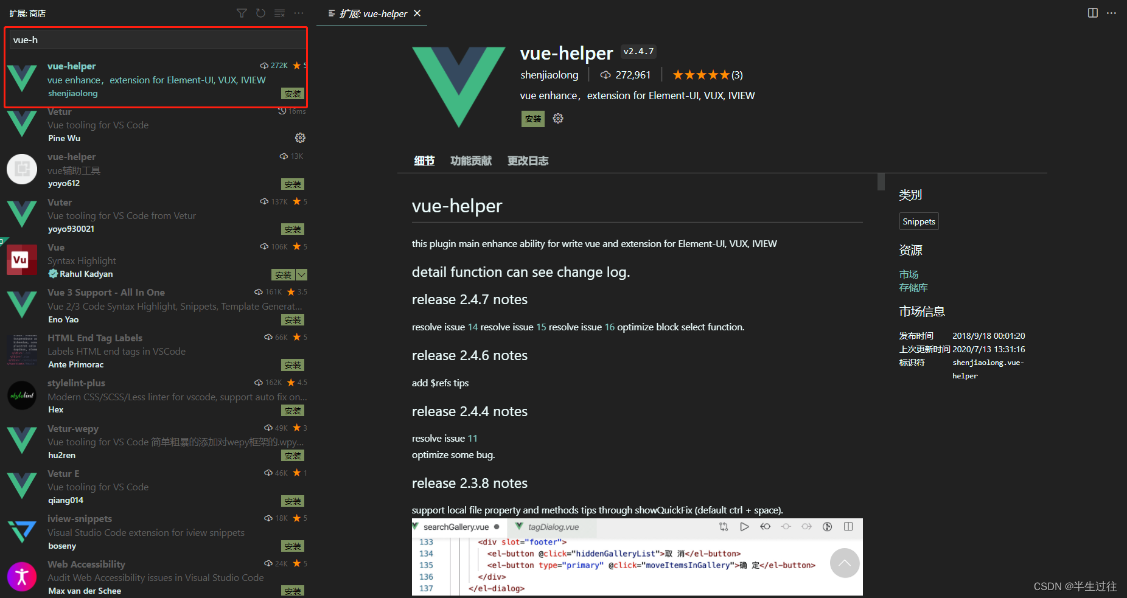Click the README scrollbar thumb

[x=881, y=182]
